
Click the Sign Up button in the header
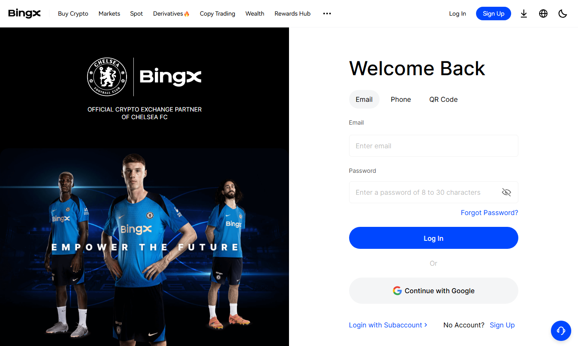click(493, 14)
